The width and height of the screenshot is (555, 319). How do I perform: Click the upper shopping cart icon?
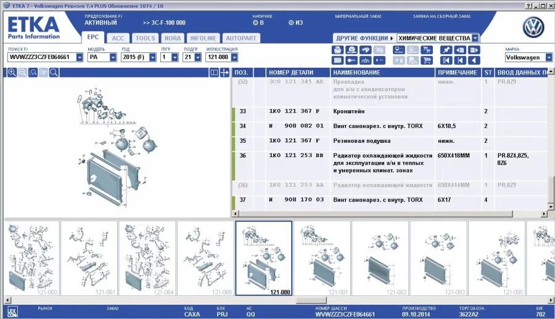(427, 50)
